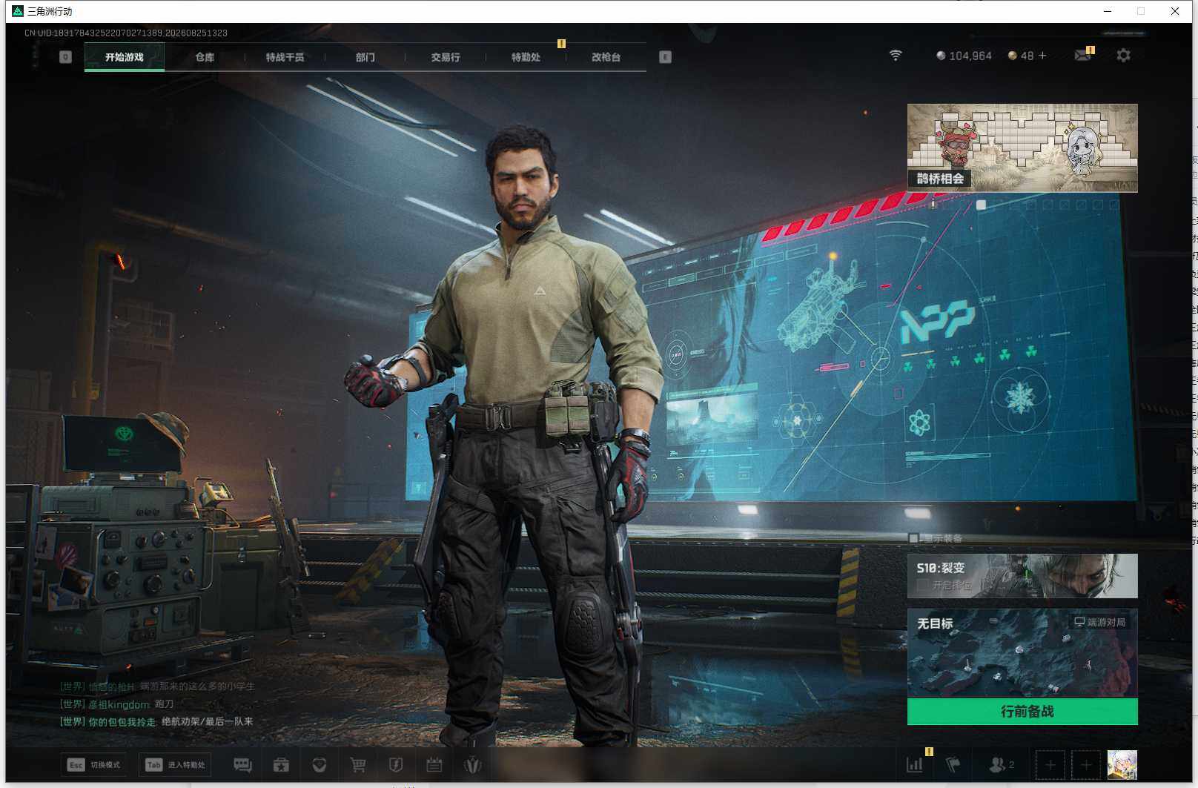Viewport: 1198px width, 788px height.
Task: Open the 特勤处 tab
Action: tap(526, 57)
